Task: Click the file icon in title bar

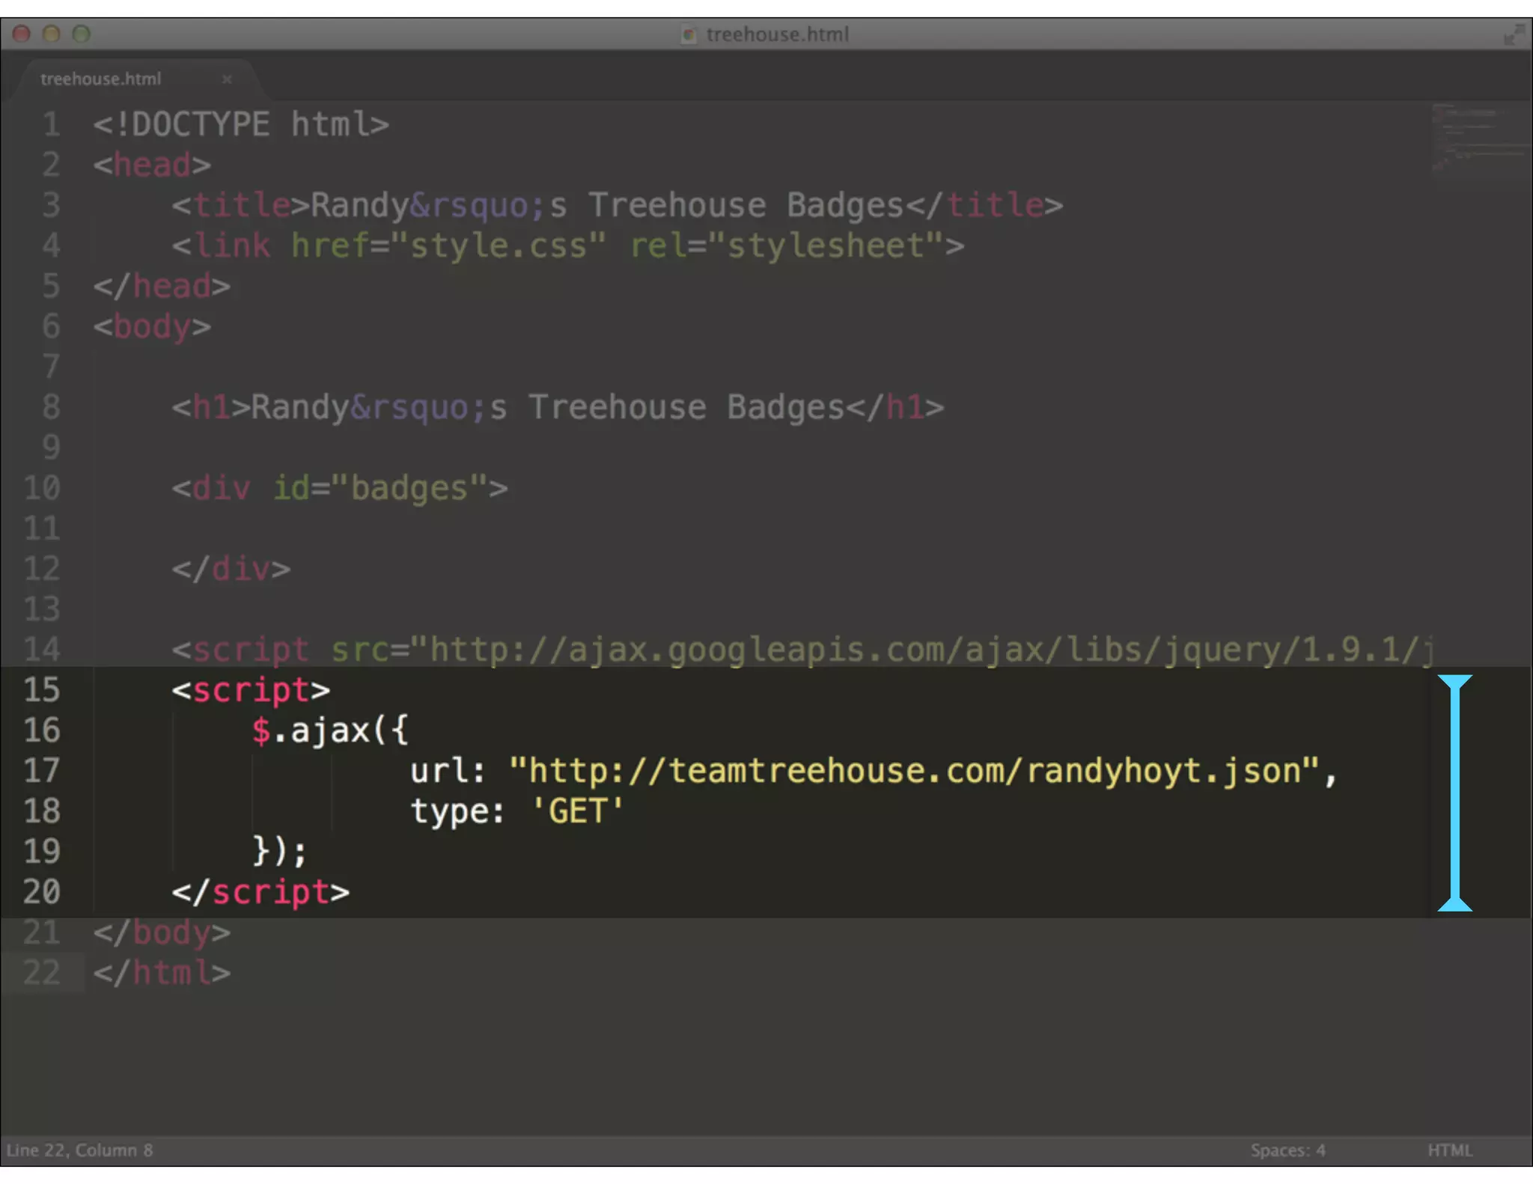Action: [x=689, y=34]
